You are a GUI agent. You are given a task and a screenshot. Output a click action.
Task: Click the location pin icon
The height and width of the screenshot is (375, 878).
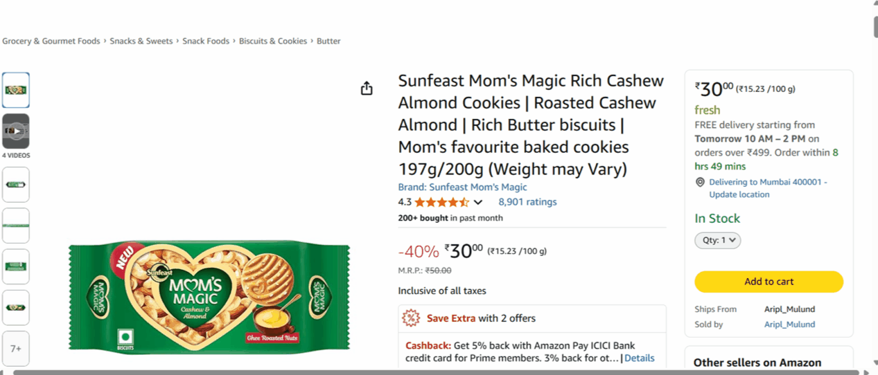coord(700,182)
